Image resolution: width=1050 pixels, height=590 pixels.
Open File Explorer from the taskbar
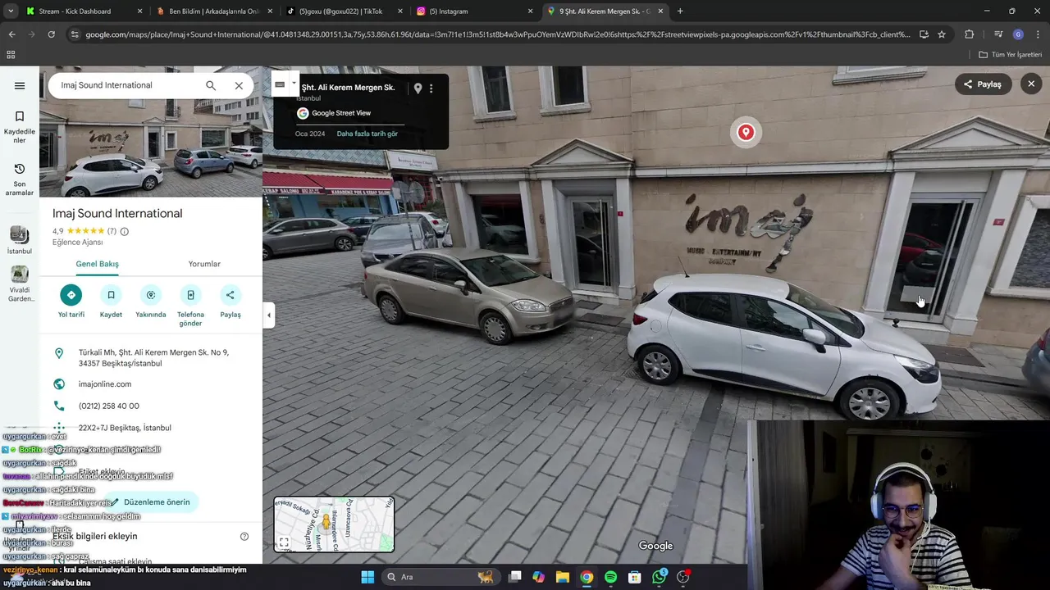[562, 577]
